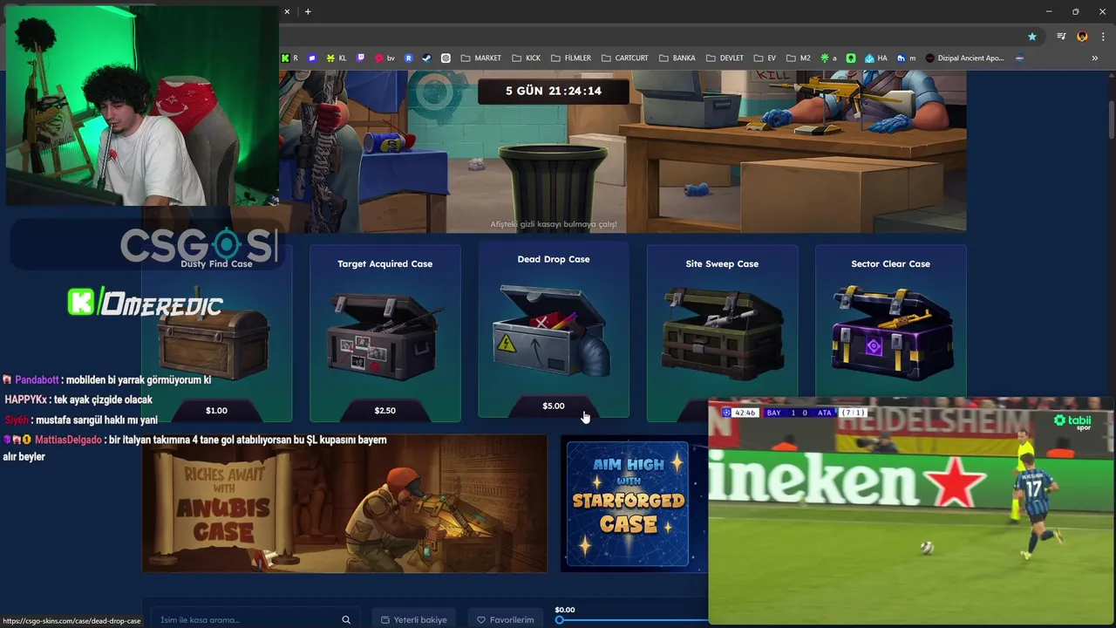
Task: Open the 'KL' bookmark
Action: click(x=337, y=58)
